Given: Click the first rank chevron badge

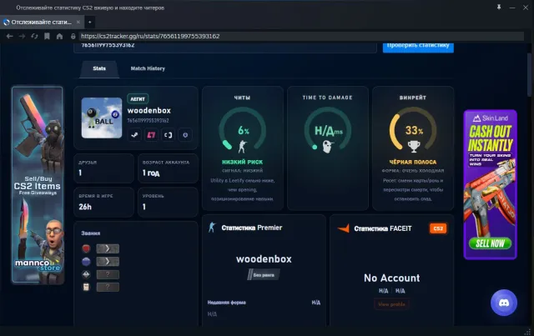Looking at the screenshot, I should click(x=108, y=248).
